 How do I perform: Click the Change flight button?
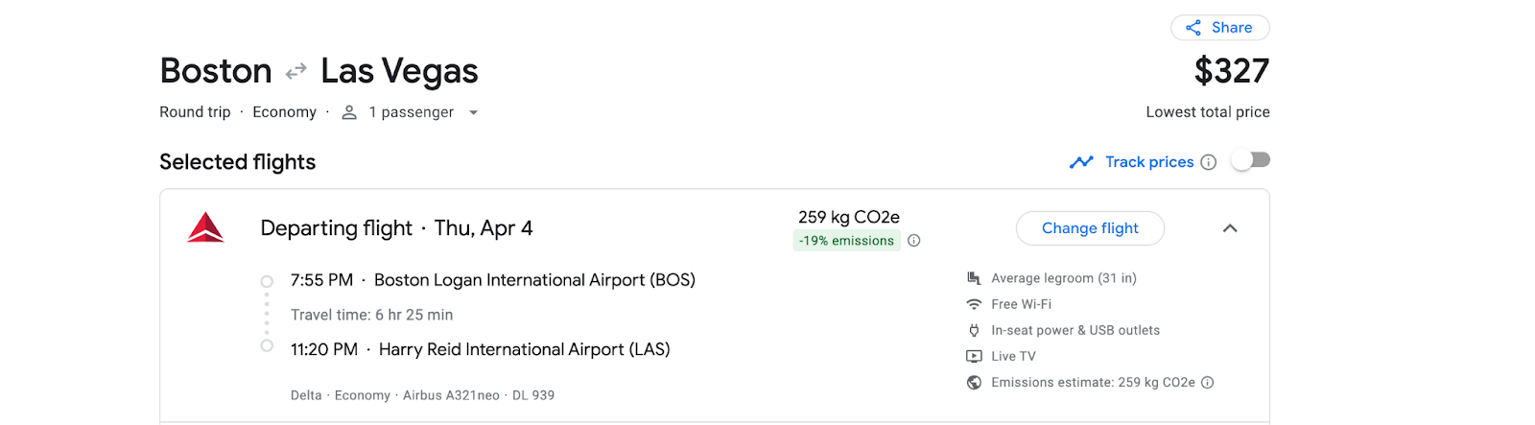click(1090, 228)
